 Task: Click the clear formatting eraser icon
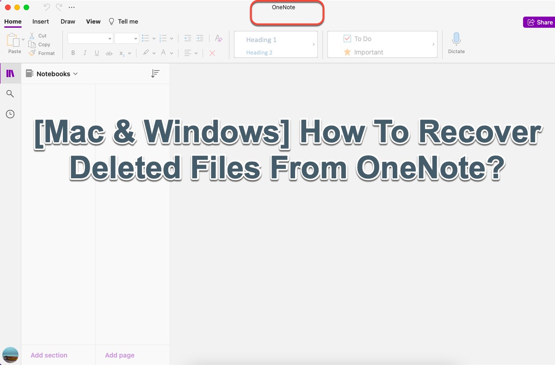tap(219, 39)
